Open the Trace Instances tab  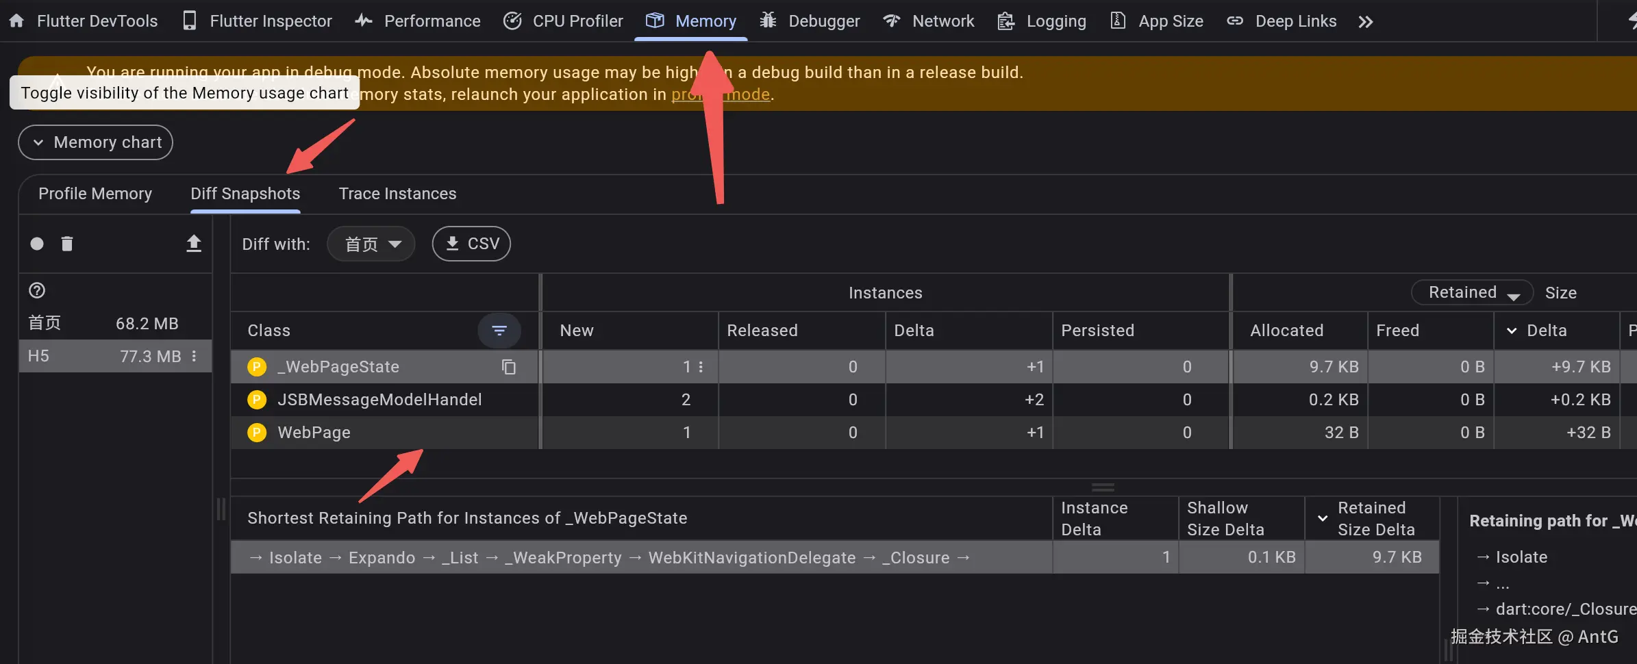[397, 194]
